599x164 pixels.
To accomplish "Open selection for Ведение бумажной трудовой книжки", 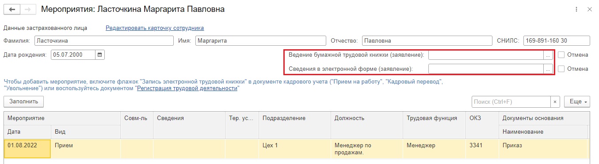I will (548, 55).
